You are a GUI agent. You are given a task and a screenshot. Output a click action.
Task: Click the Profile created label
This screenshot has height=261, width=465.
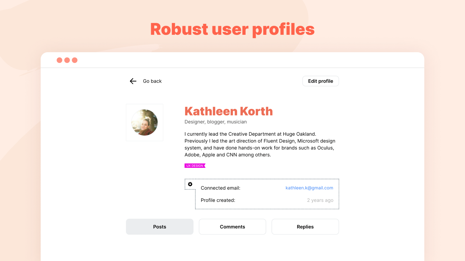[218, 200]
